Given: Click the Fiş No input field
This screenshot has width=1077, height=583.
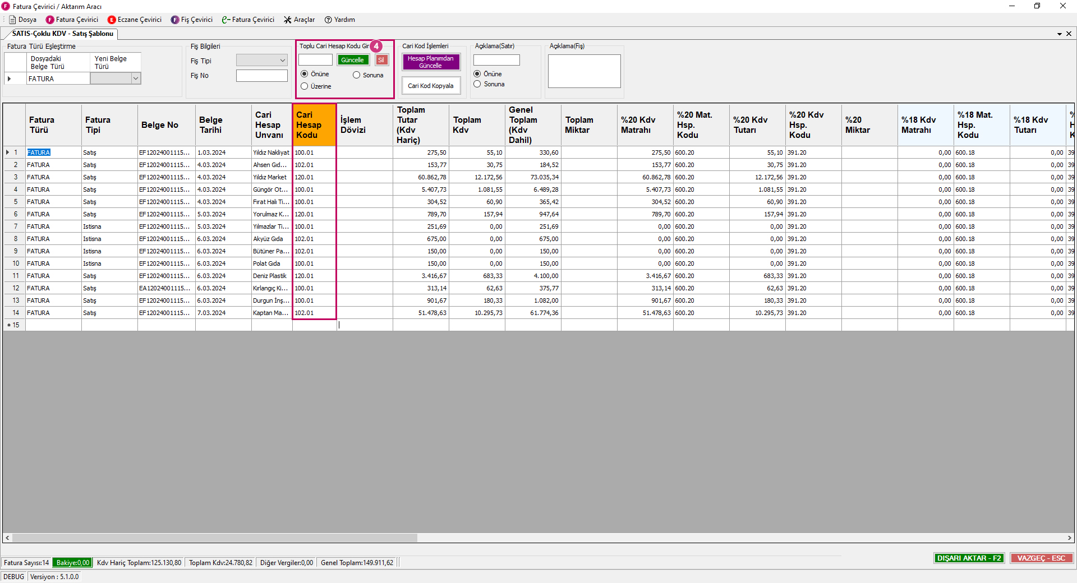Looking at the screenshot, I should (x=262, y=76).
